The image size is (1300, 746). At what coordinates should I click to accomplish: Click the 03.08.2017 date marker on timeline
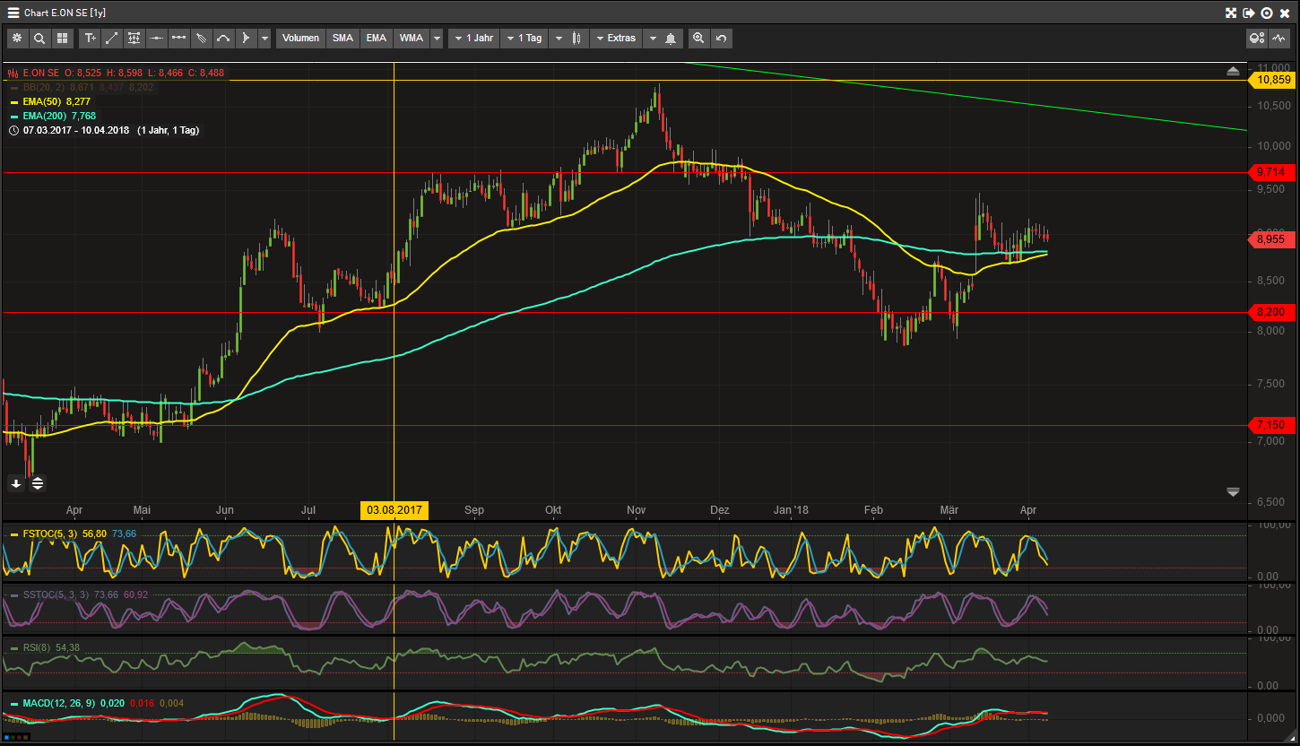tap(394, 510)
